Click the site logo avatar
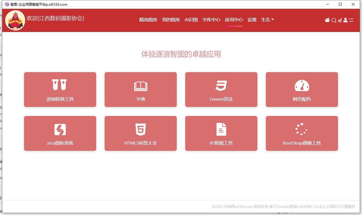 (15, 20)
